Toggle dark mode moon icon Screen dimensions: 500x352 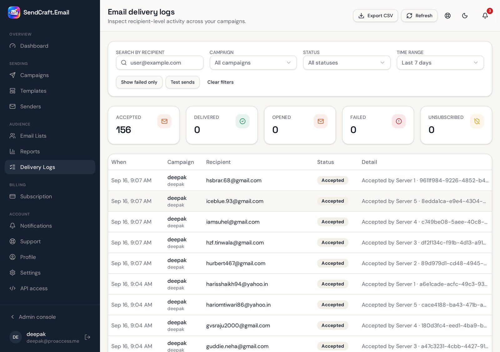[x=465, y=16]
